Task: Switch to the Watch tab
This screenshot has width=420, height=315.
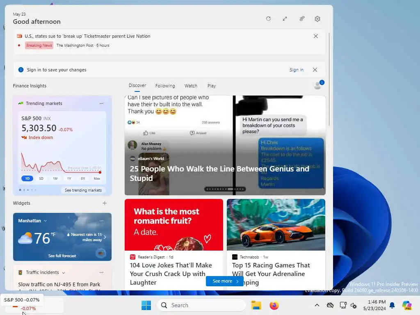Action: pos(191,86)
